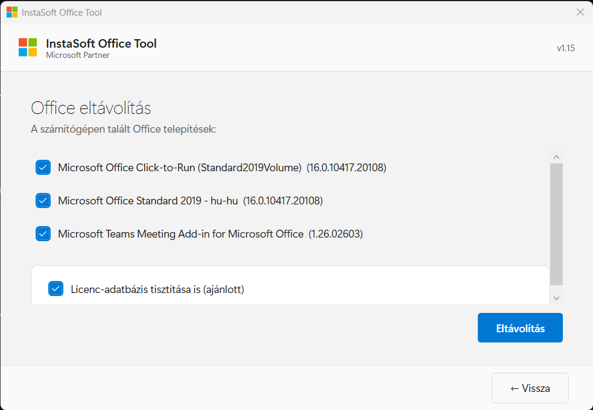Click the Teams Meeting Add-in entry text

(210, 234)
